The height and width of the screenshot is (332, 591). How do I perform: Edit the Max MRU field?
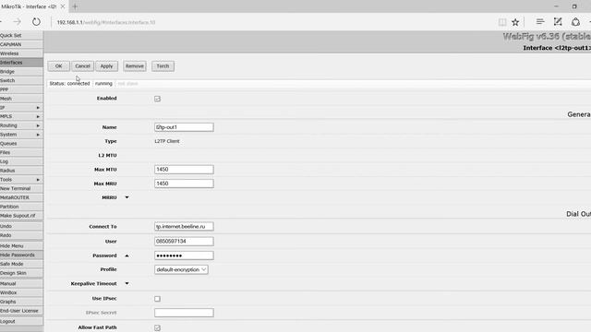[184, 184]
